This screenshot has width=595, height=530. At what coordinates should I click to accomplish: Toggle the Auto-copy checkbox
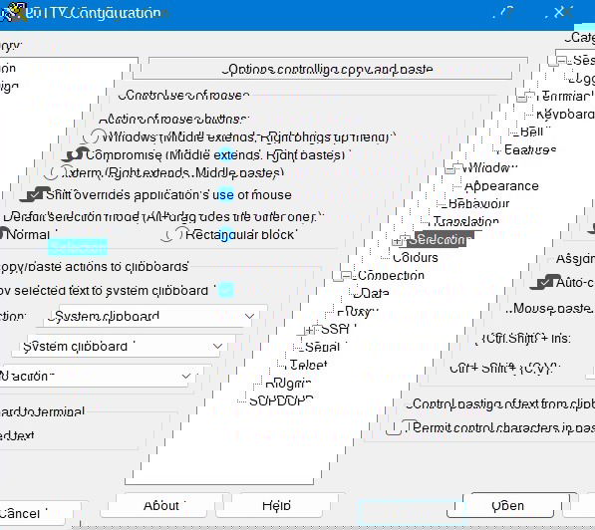pyautogui.click(x=546, y=283)
